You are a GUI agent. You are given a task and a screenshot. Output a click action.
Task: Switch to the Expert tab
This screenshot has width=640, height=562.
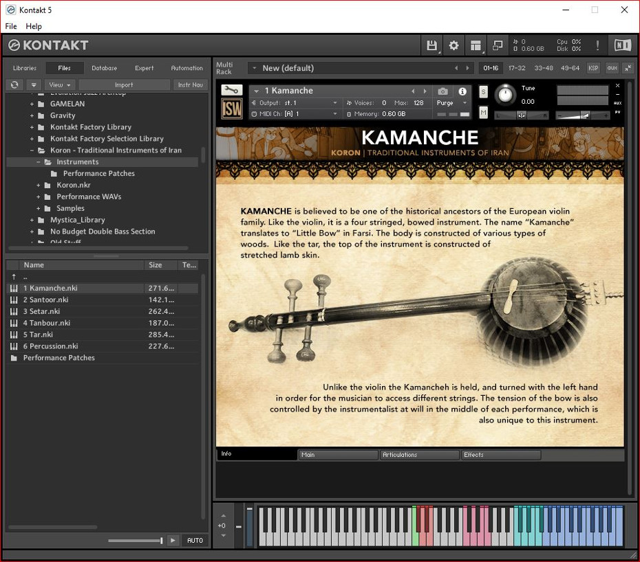click(x=144, y=68)
